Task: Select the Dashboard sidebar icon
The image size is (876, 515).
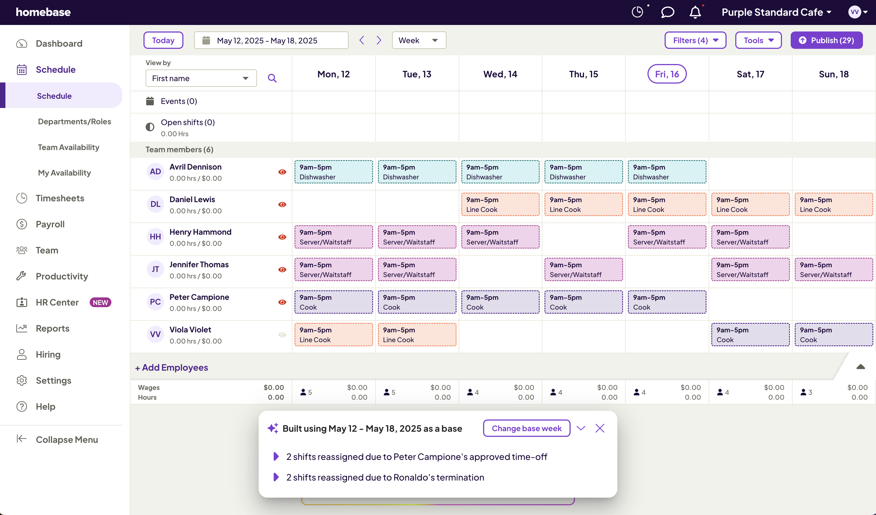Action: (x=21, y=43)
